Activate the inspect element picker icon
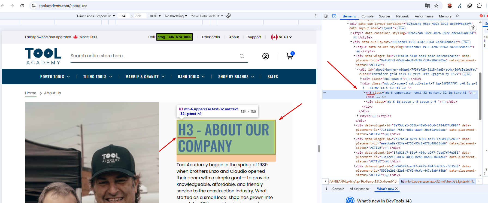This screenshot has width=488, height=203. [326, 16]
